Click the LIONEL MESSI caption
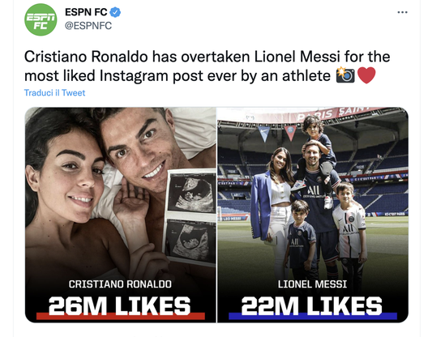This screenshot has width=428, height=337. pos(313,284)
